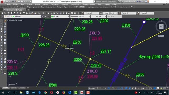Screen dimensions: 169x95
Task: Click the ViewCube top face
Action: click(161, 26)
